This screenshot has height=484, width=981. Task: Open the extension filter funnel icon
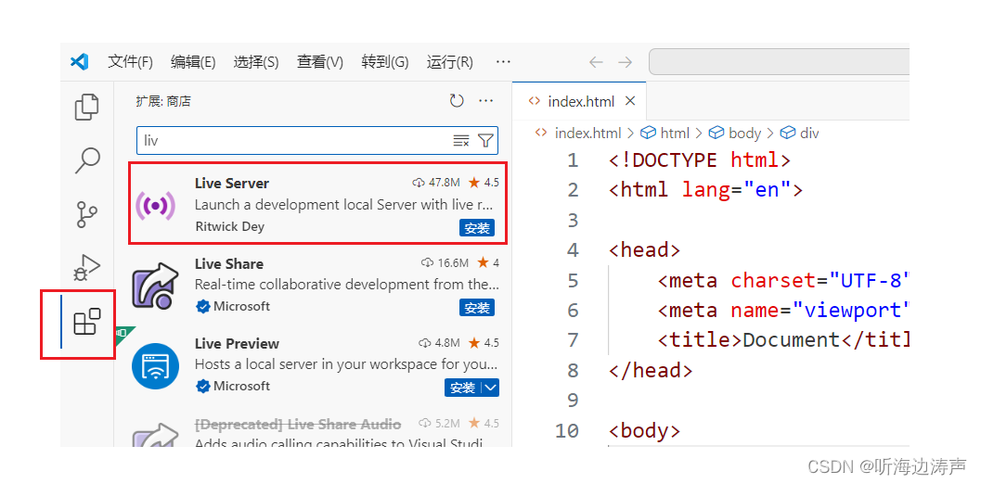pyautogui.click(x=485, y=141)
